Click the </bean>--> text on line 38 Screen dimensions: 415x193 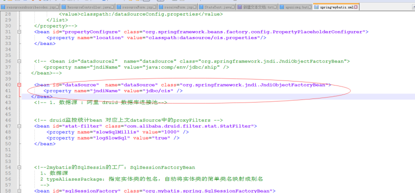click(x=46, y=73)
